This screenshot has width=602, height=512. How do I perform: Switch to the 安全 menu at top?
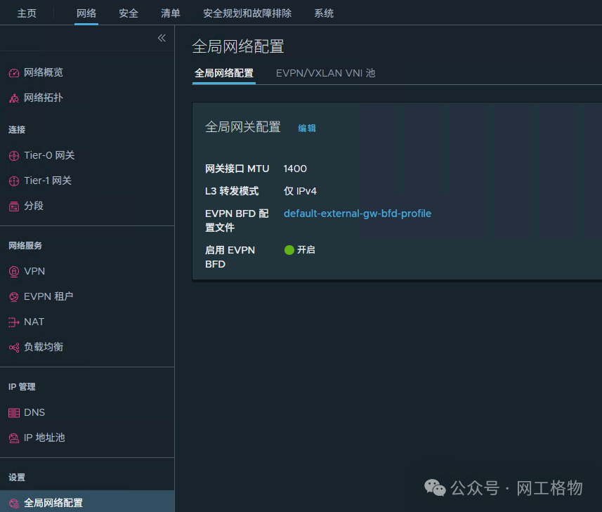[128, 13]
